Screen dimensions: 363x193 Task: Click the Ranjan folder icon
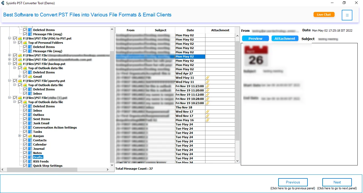[x=30, y=136]
